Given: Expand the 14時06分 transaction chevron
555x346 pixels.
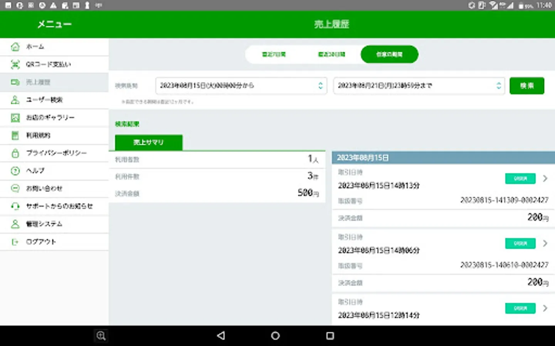Looking at the screenshot, I should click(x=545, y=243).
